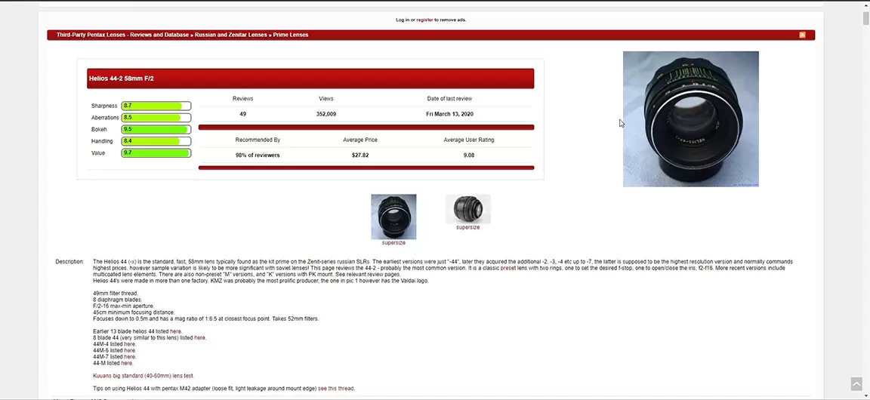Open the second supersize lens thumbnail
This screenshot has height=400, width=870.
[467, 210]
